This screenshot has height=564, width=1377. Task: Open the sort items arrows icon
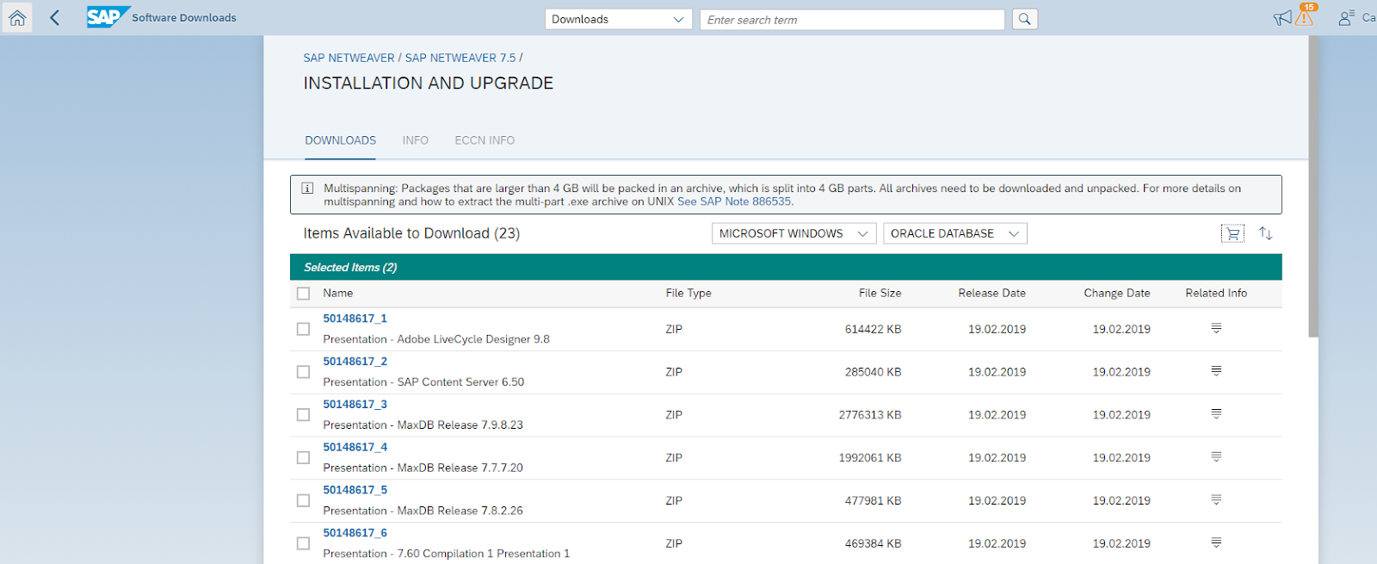pyautogui.click(x=1265, y=233)
